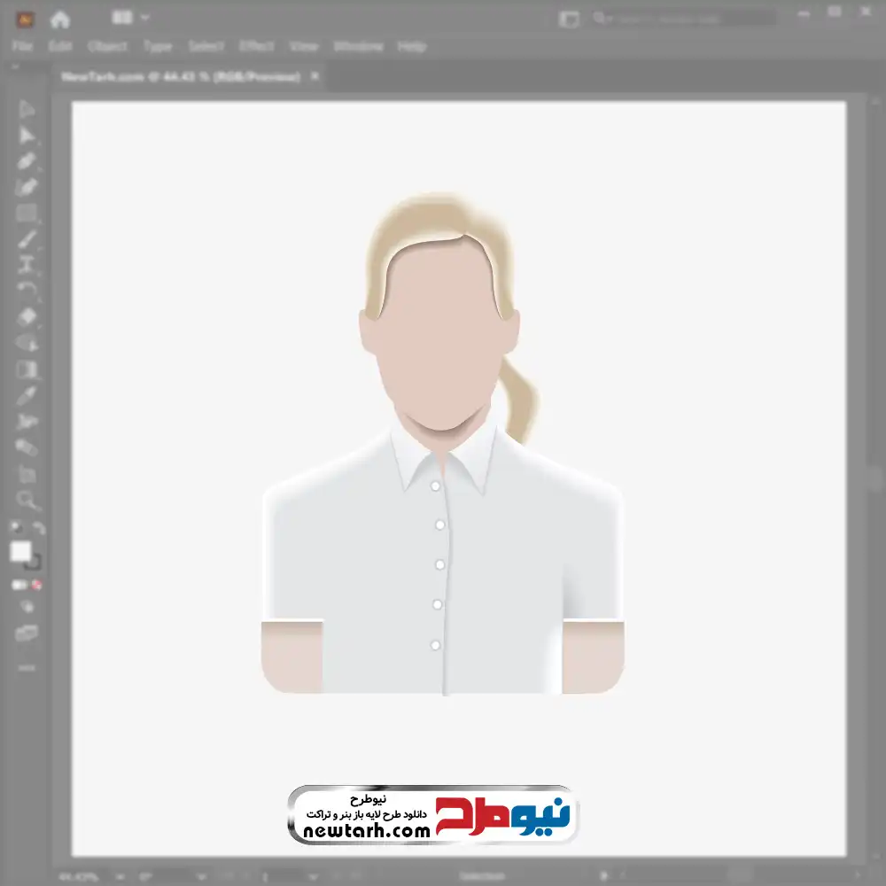This screenshot has width=886, height=886.
Task: Expand the artboard navigation dropdown
Action: (314, 877)
